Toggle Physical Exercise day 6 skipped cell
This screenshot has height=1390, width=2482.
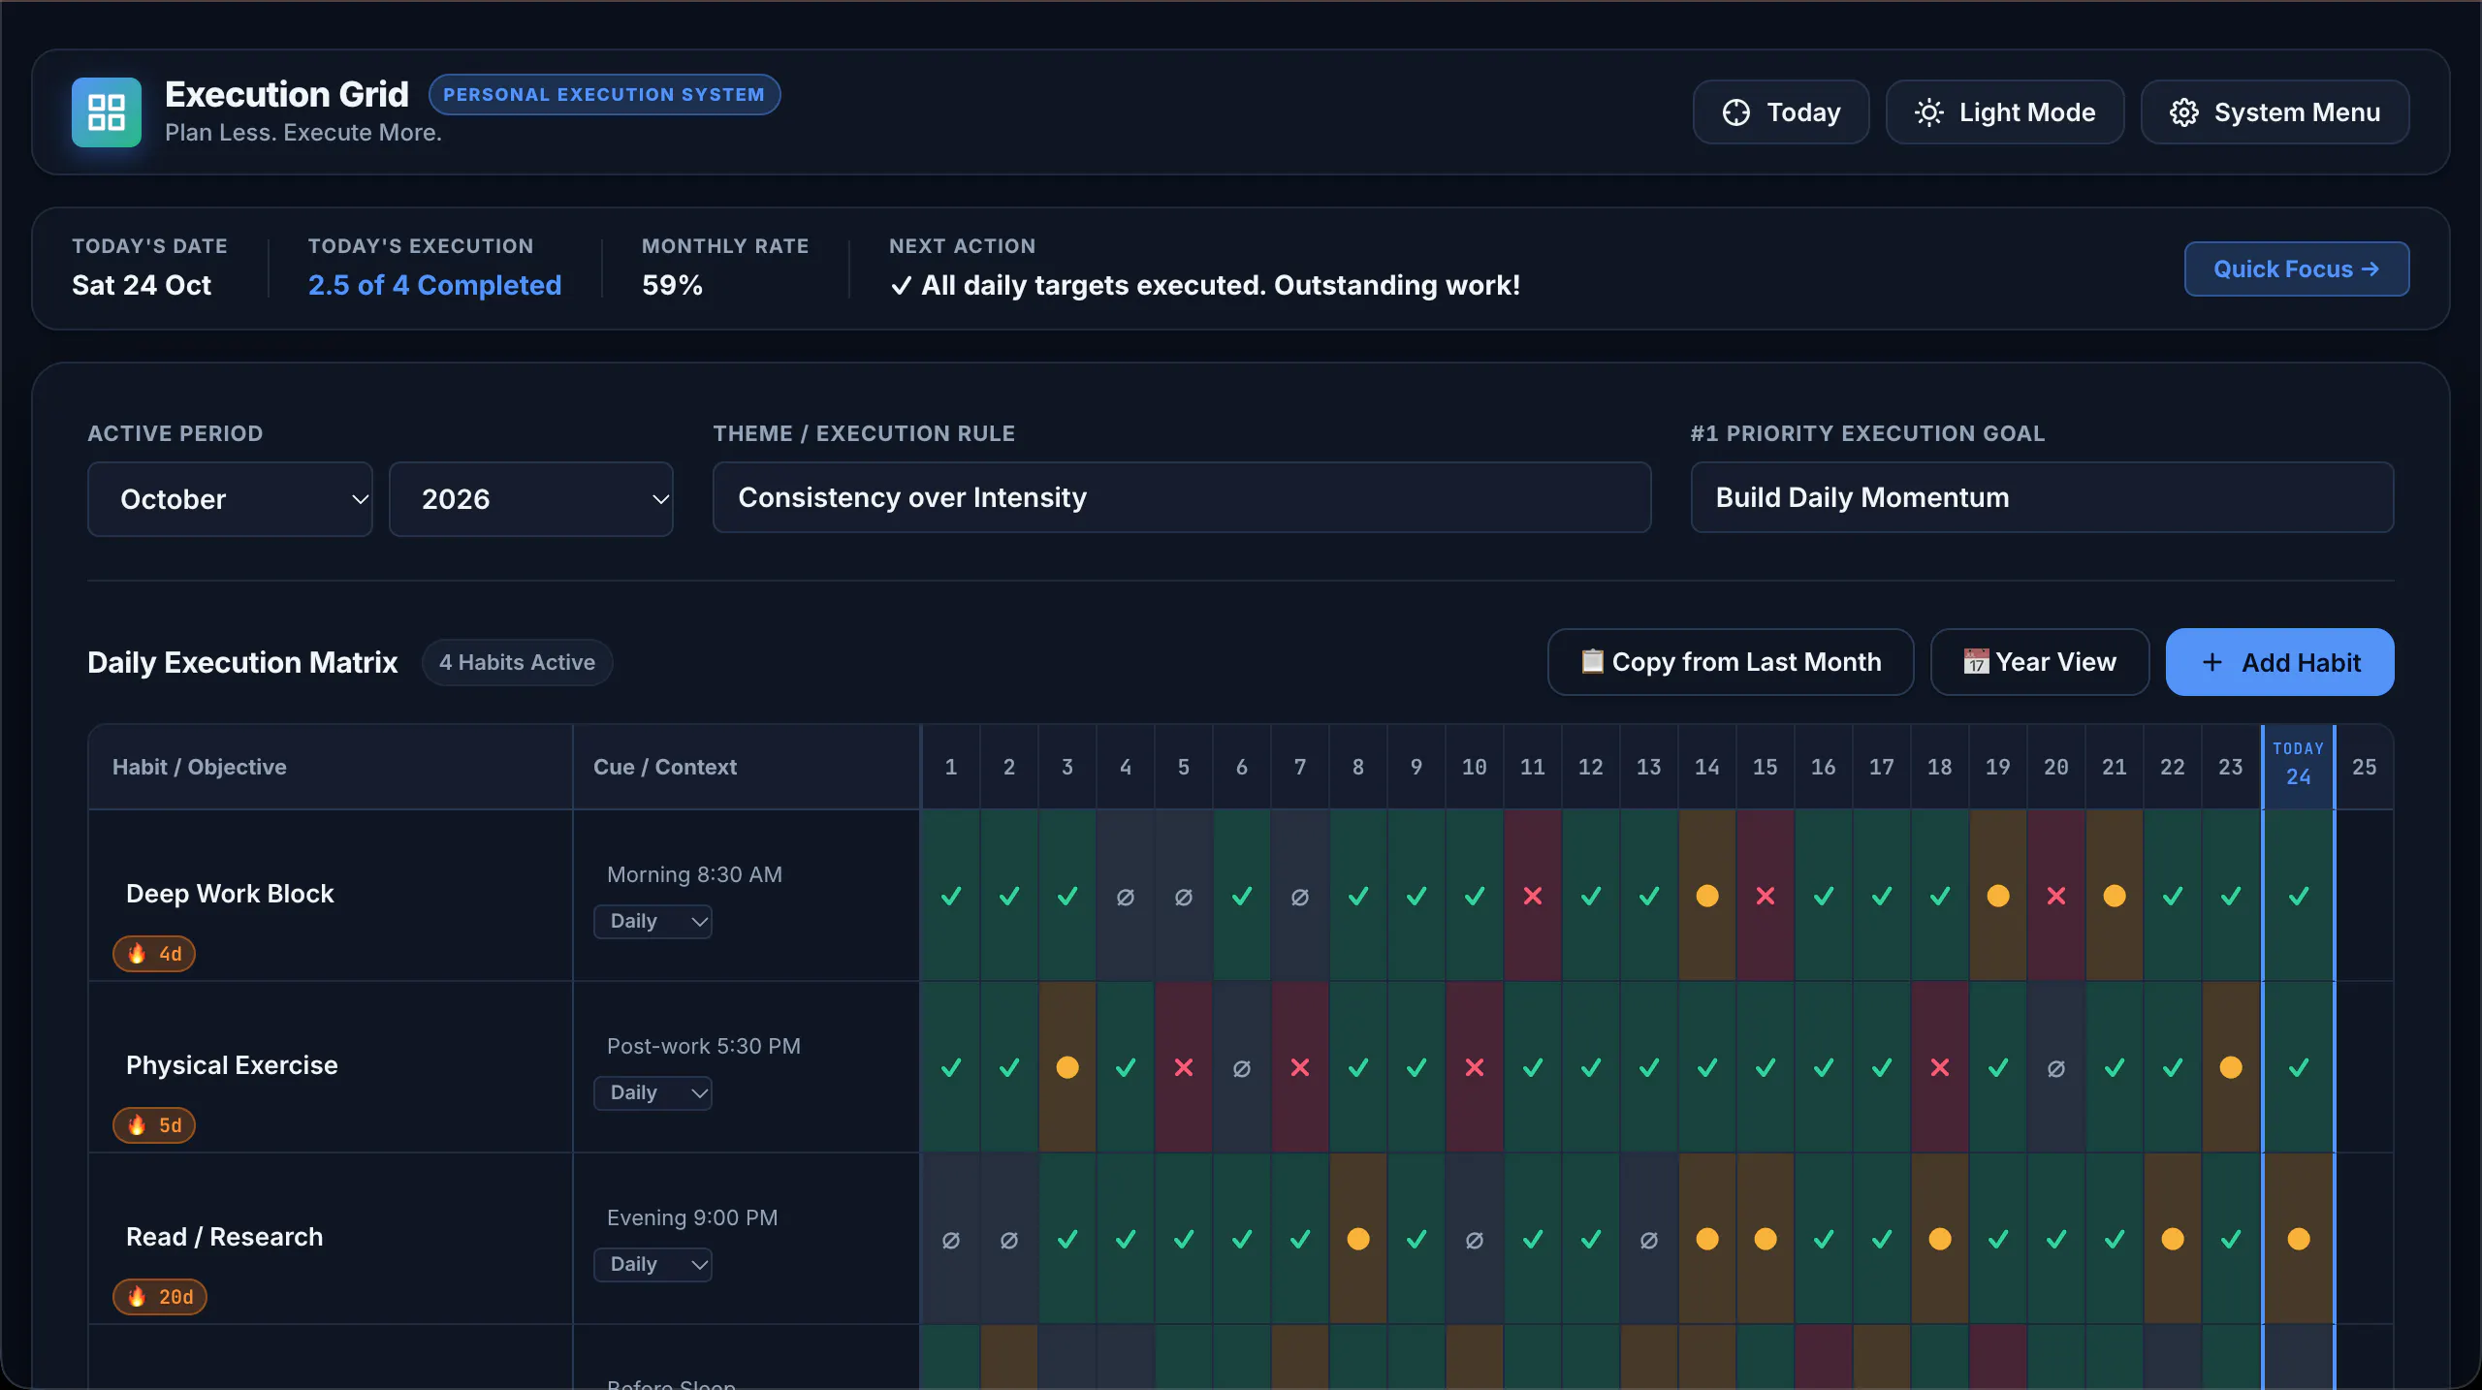tap(1242, 1067)
